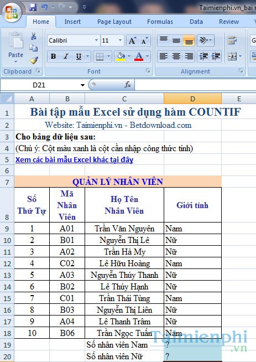
Task: Cut the selection with the scissors icon
Action: 34,36
